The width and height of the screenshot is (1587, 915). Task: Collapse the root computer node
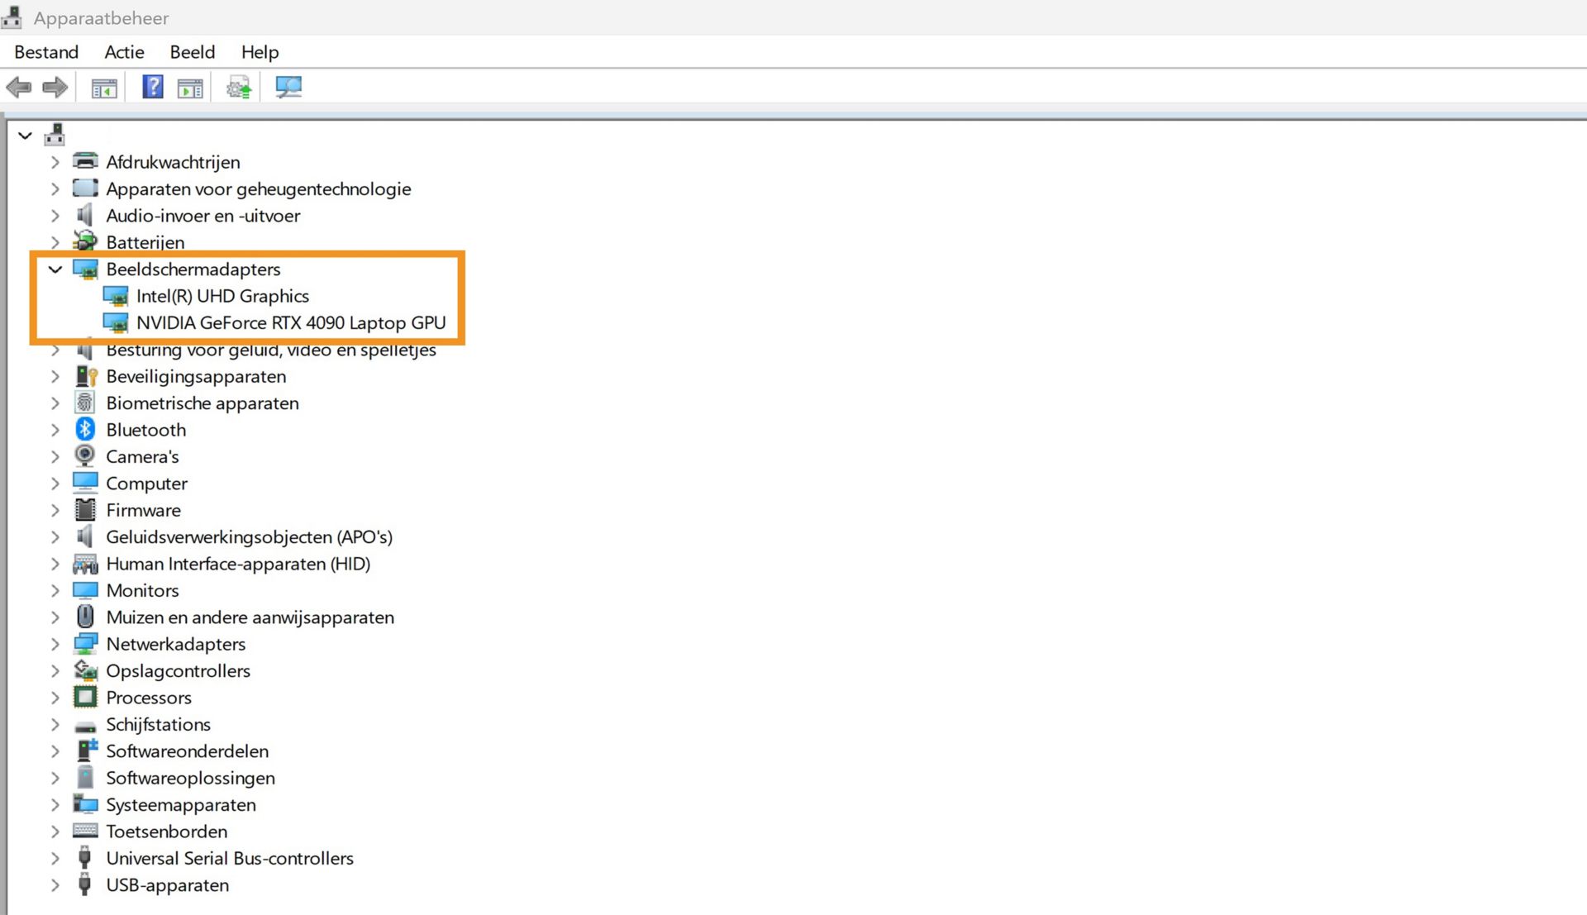pos(26,136)
